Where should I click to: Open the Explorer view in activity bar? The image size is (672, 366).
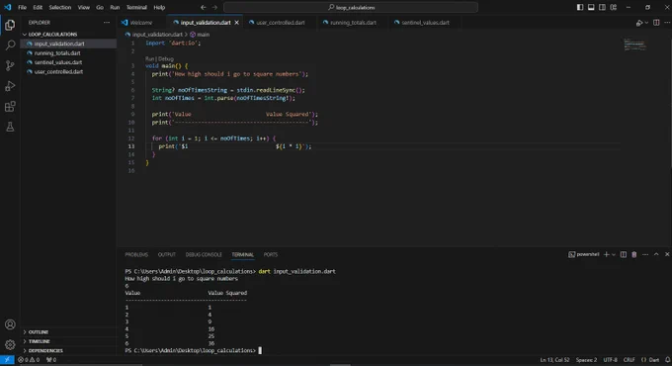click(x=10, y=26)
